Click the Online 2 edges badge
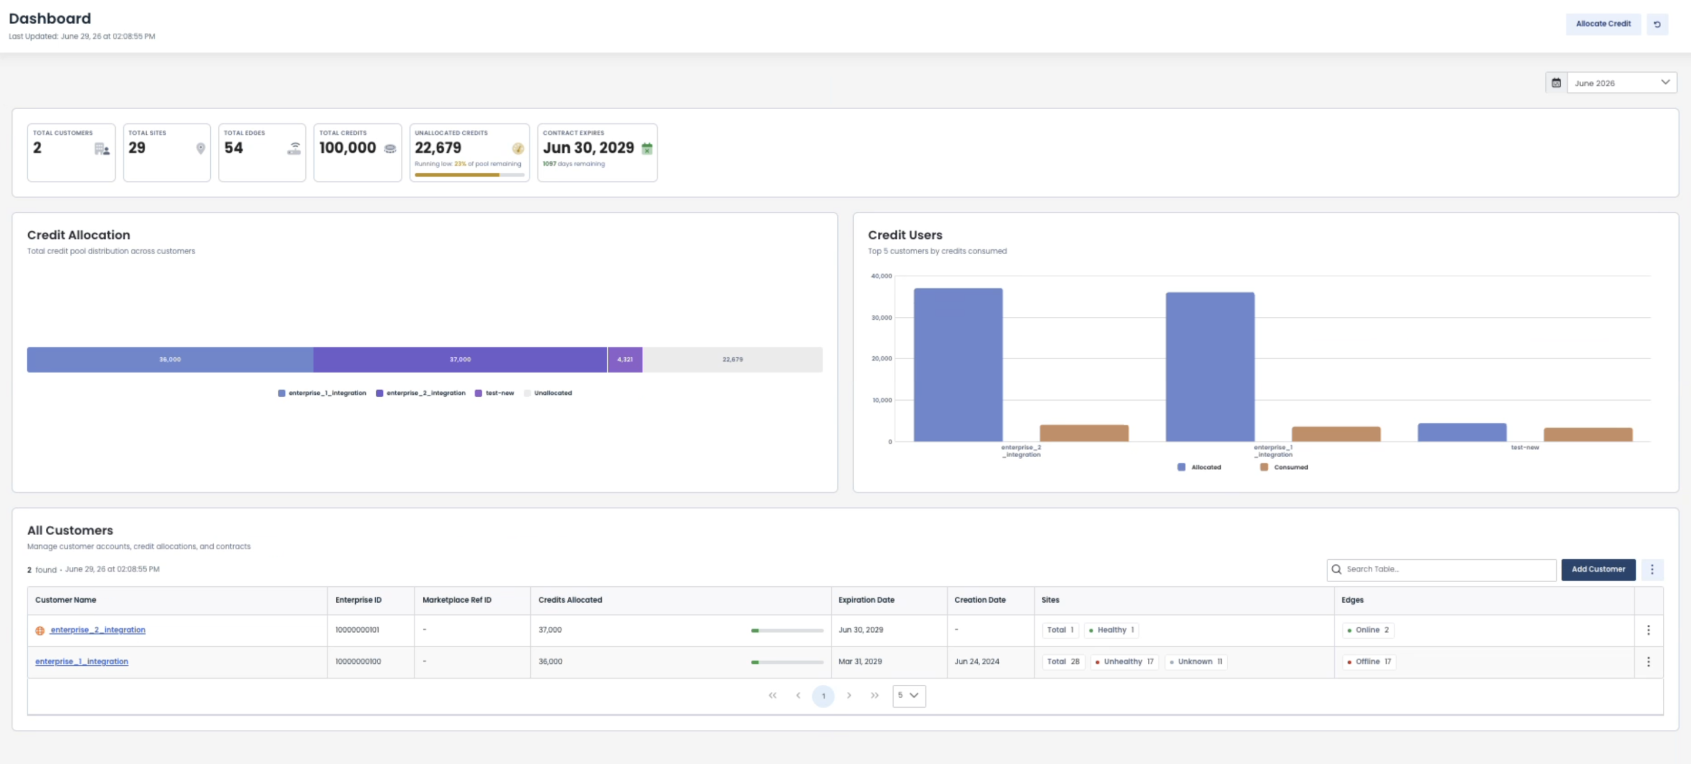This screenshot has width=1691, height=764. (x=1368, y=630)
